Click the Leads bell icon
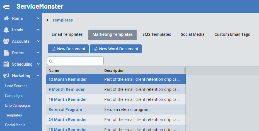 (6, 30)
